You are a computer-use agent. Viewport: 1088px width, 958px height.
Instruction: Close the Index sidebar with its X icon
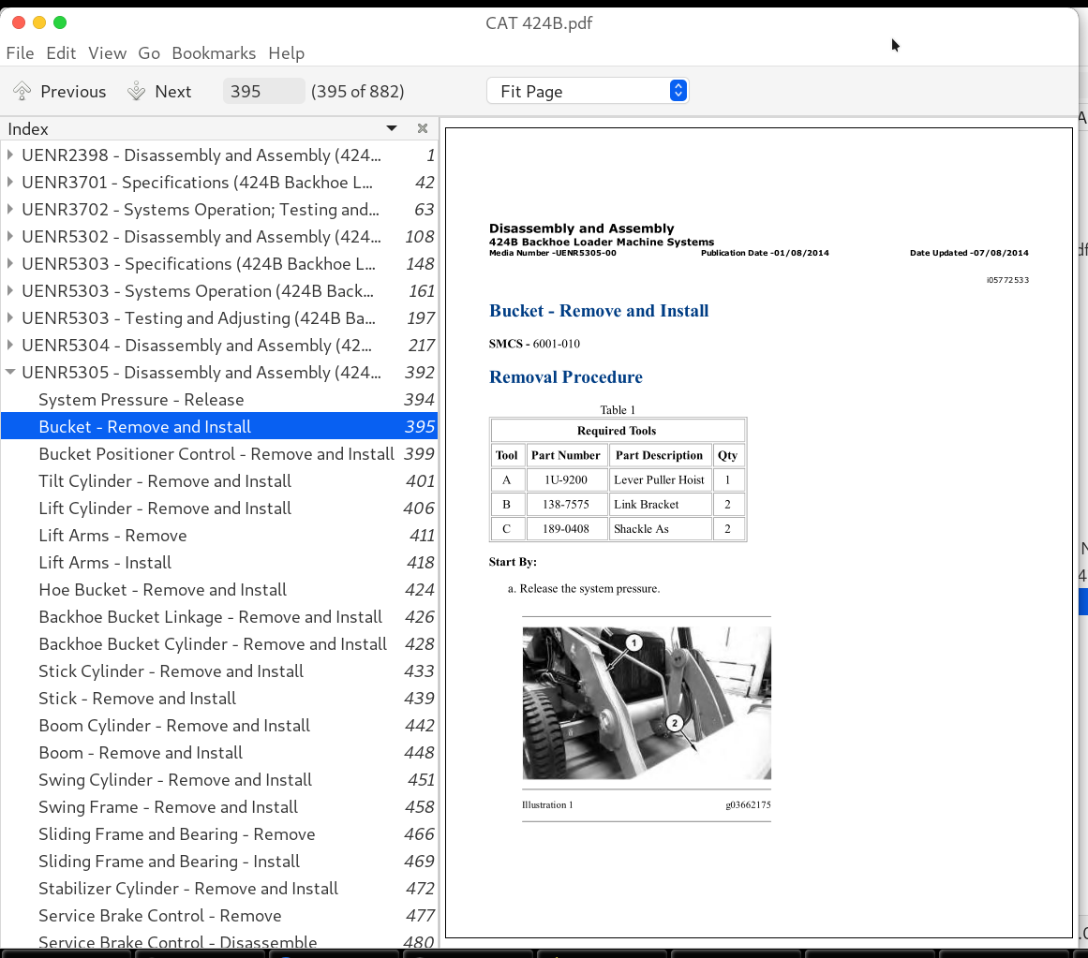(x=422, y=128)
